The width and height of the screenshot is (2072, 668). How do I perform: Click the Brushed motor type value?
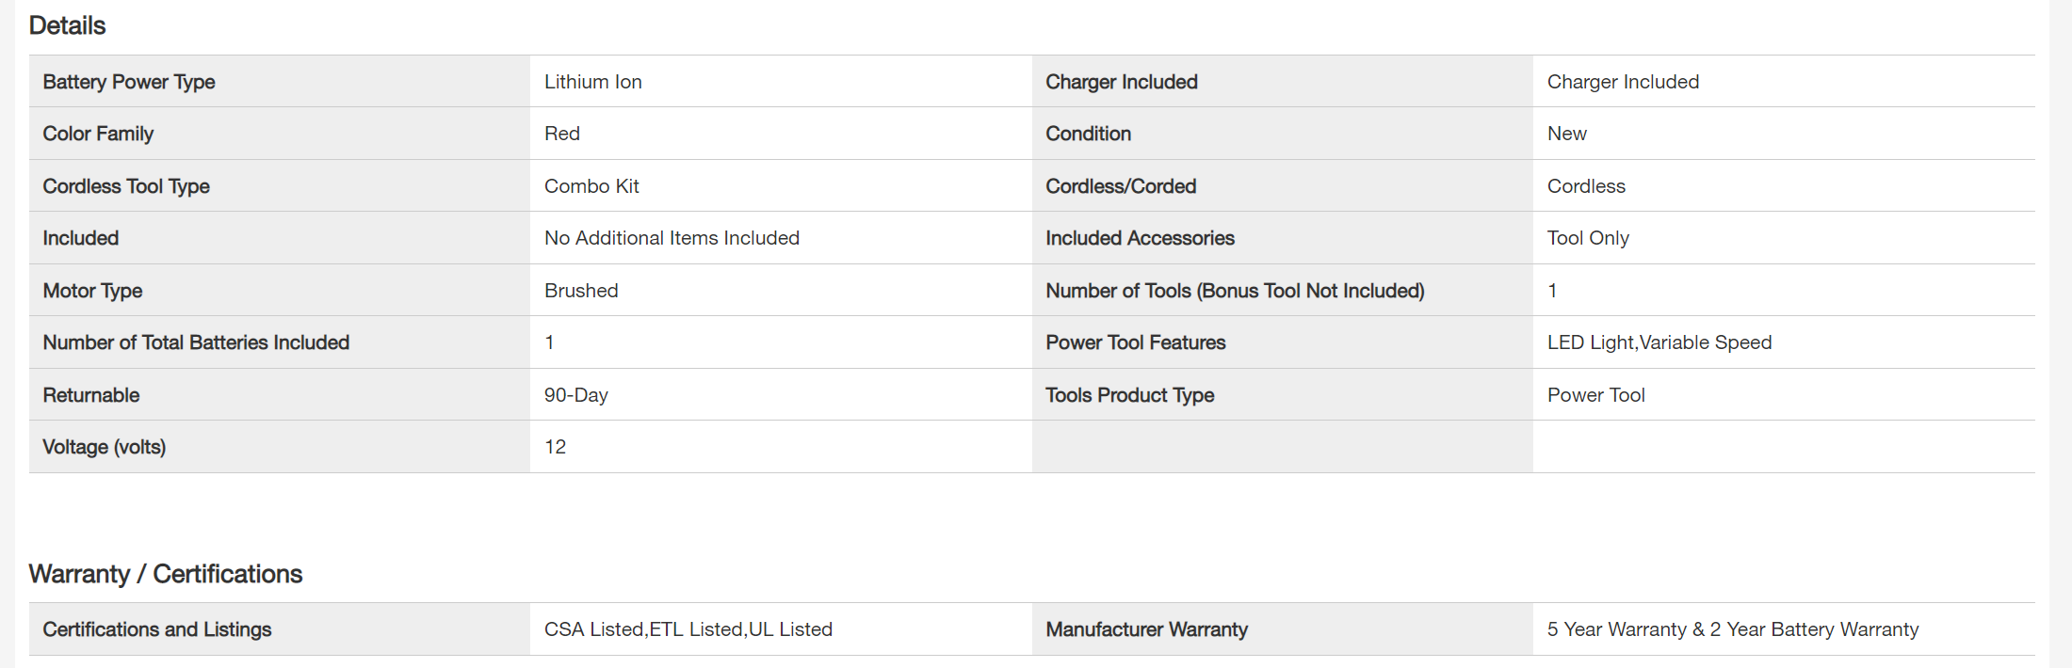click(581, 291)
